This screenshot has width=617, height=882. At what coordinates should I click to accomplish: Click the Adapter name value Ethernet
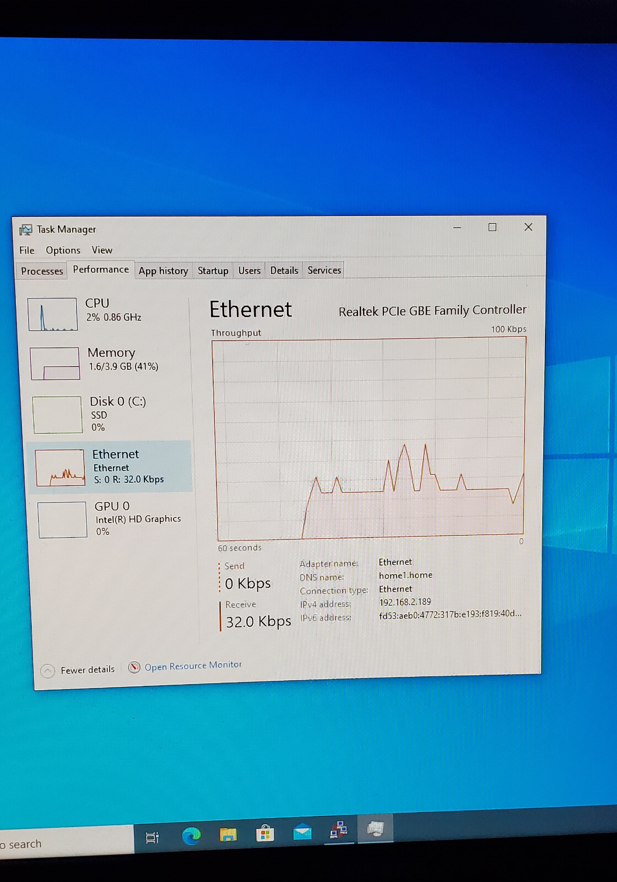395,562
